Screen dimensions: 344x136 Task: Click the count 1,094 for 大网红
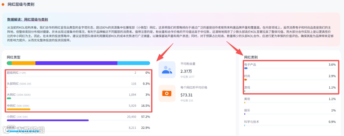pos(133,95)
